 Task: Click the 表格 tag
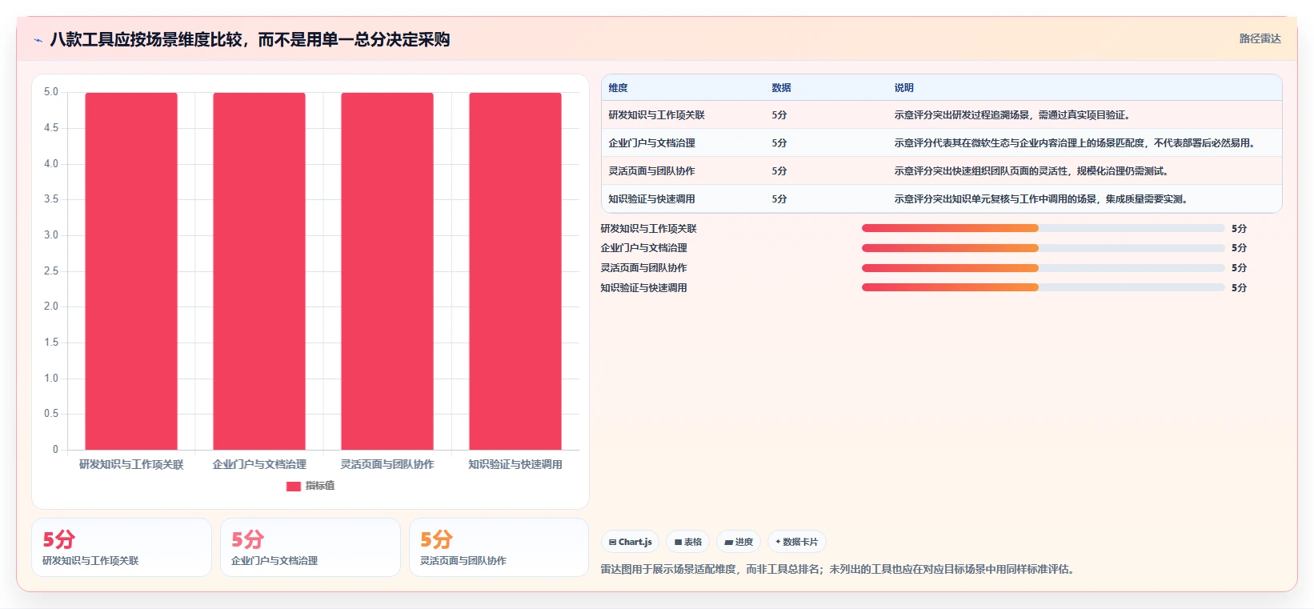pos(687,542)
